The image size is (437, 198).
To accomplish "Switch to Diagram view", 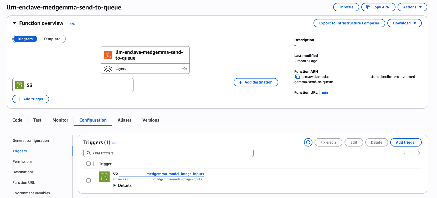I will (25, 39).
